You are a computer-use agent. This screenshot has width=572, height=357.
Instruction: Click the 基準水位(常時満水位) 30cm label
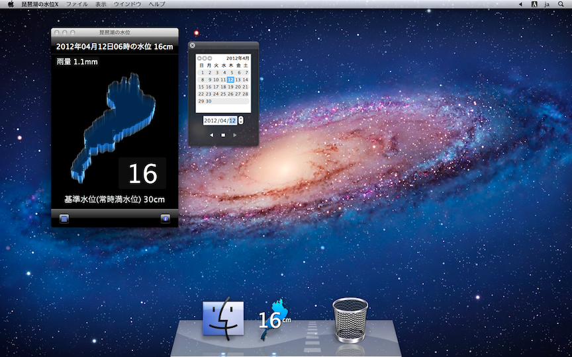coord(115,200)
